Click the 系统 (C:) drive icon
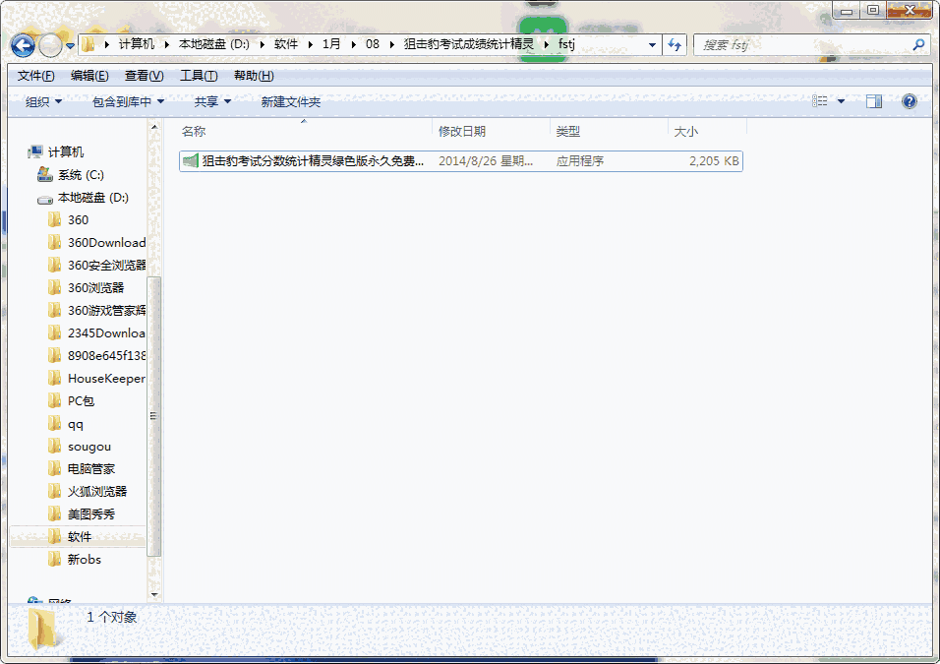This screenshot has width=940, height=664. (45, 174)
